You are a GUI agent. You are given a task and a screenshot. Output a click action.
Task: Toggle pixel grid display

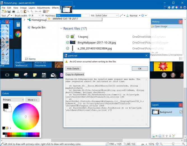tap(44, 12)
